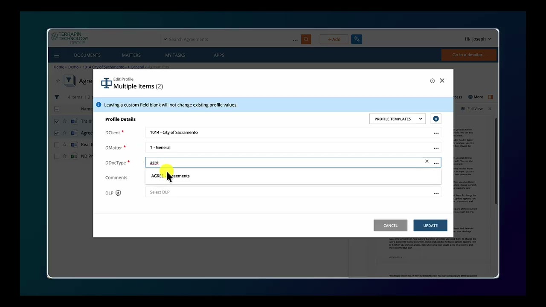This screenshot has height=307, width=546.
Task: Click the + Add button
Action: (334, 39)
